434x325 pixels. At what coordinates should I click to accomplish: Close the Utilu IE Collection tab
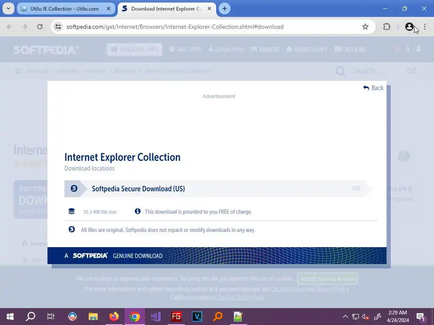108,8
